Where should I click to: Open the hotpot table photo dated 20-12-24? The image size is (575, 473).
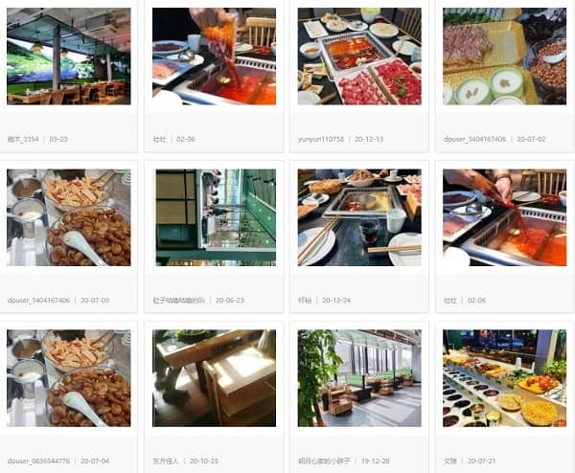coord(359,217)
